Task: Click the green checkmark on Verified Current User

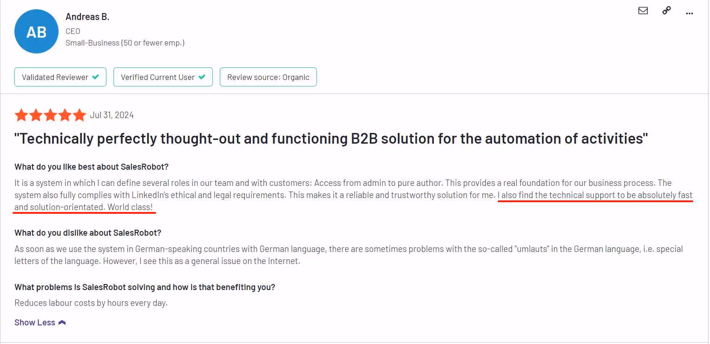Action: pyautogui.click(x=201, y=77)
